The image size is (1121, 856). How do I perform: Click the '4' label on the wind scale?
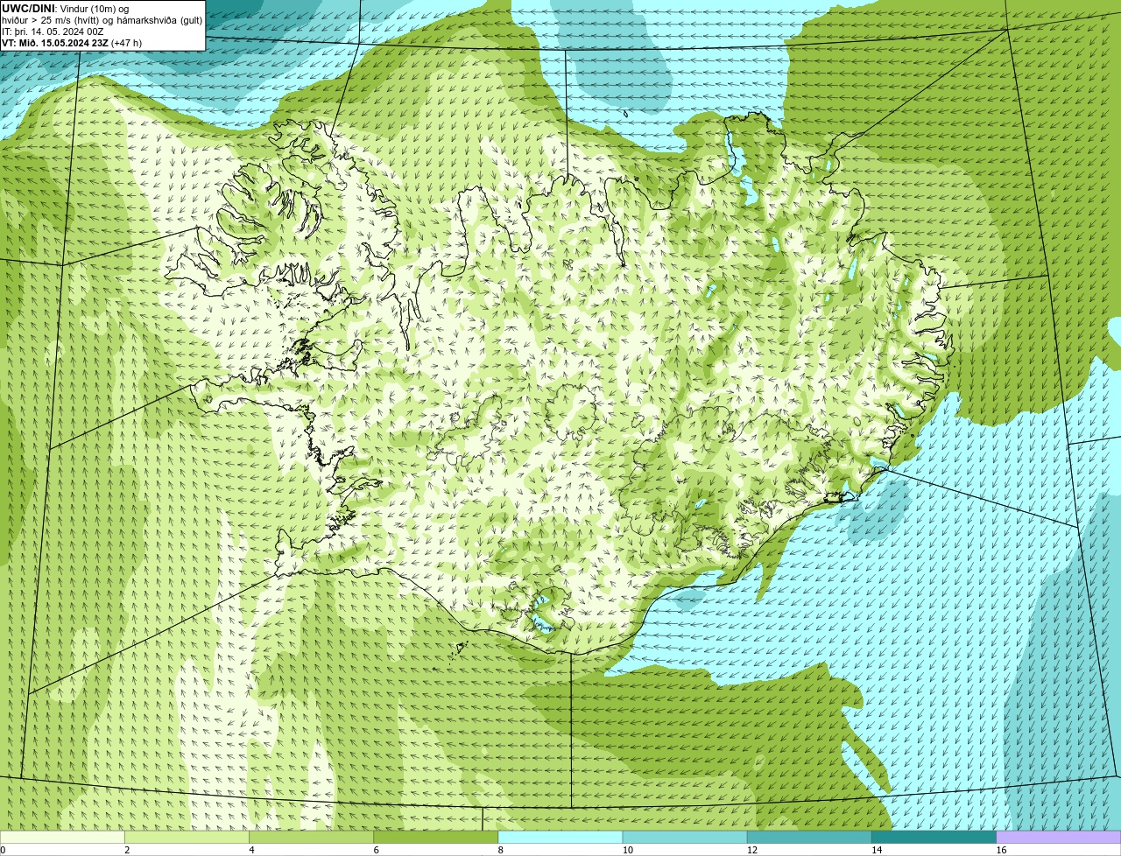pos(251,850)
